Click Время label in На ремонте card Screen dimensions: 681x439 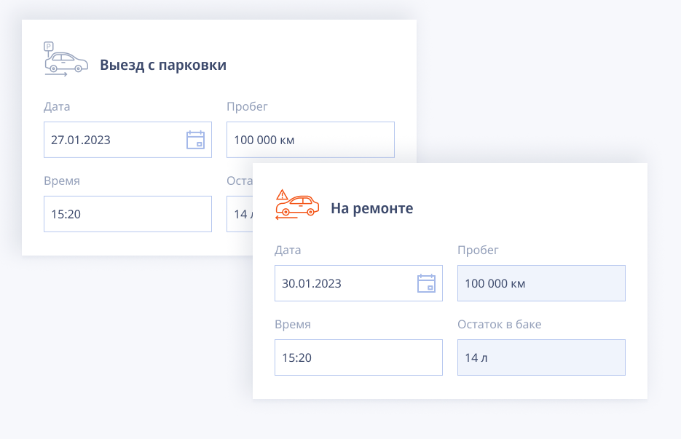pyautogui.click(x=292, y=324)
